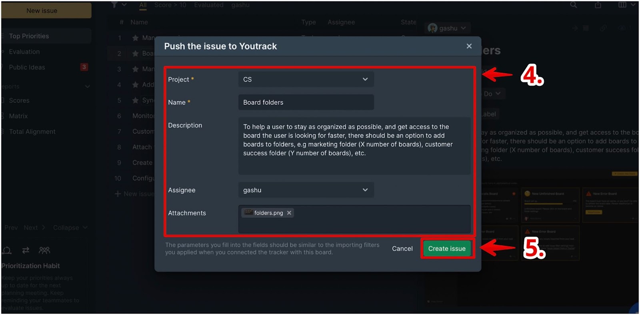Go to Next issue
Image resolution: width=640 pixels, height=315 pixels.
34,227
